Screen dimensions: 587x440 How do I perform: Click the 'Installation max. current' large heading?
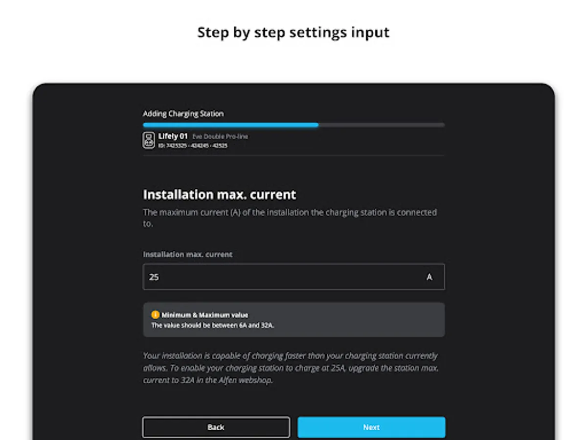pos(219,195)
